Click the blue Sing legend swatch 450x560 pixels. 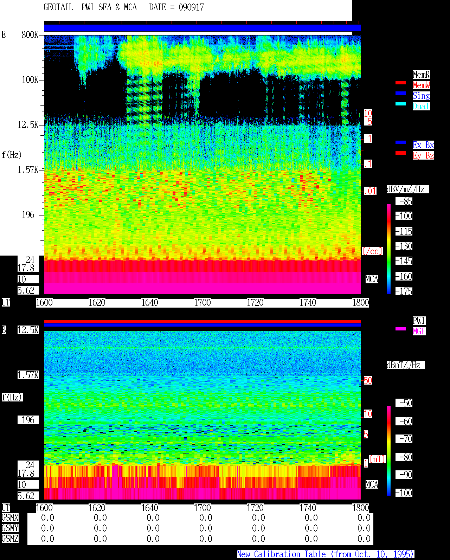point(401,93)
